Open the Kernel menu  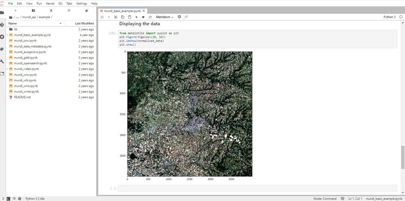pos(50,4)
